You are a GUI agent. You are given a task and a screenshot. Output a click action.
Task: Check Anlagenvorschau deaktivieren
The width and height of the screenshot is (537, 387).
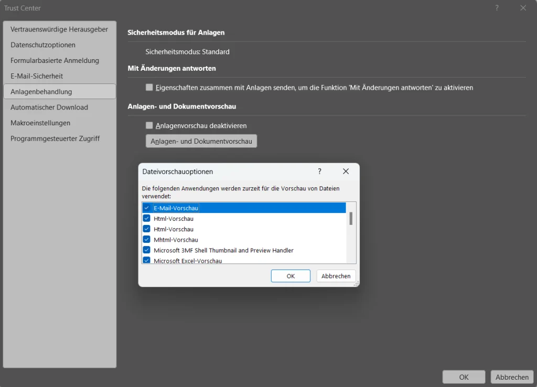149,125
